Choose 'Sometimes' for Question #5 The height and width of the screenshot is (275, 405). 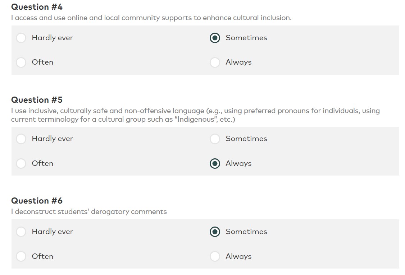pyautogui.click(x=215, y=139)
